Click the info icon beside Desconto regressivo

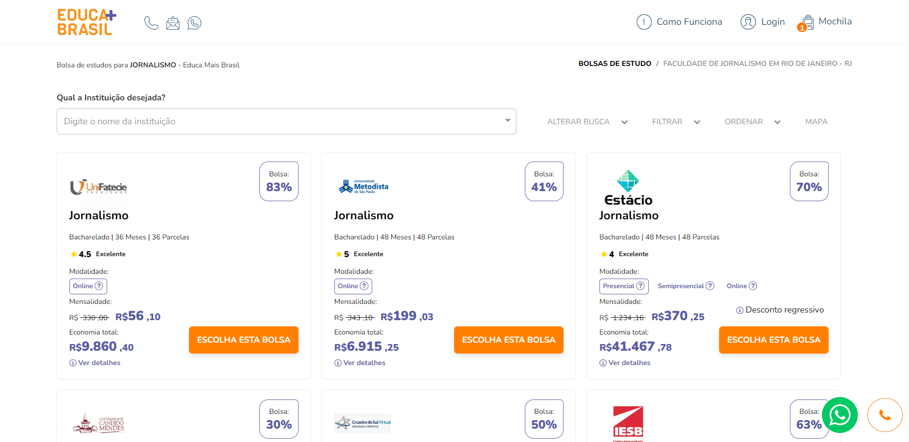click(x=740, y=310)
